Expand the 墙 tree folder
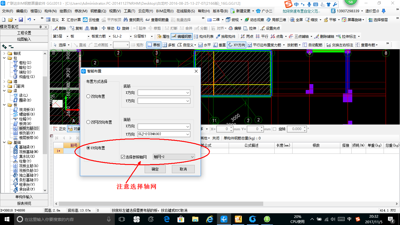 [4, 81]
